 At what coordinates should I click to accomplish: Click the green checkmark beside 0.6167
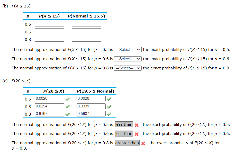click(x=68, y=114)
